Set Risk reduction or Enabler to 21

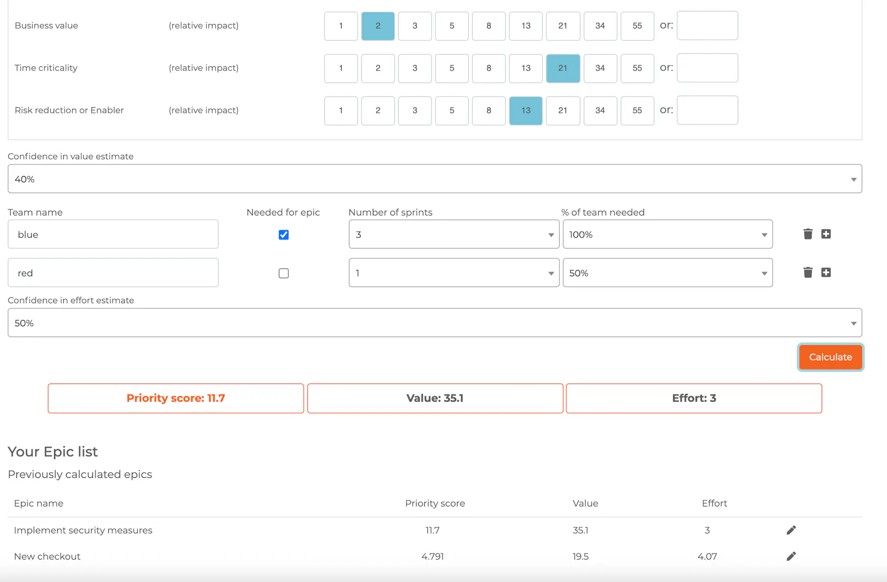563,110
